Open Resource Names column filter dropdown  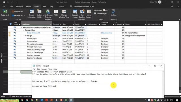[113, 24]
